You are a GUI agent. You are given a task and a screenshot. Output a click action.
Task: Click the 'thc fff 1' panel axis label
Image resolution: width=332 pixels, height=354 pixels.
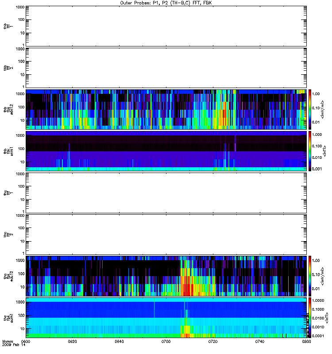point(8,193)
